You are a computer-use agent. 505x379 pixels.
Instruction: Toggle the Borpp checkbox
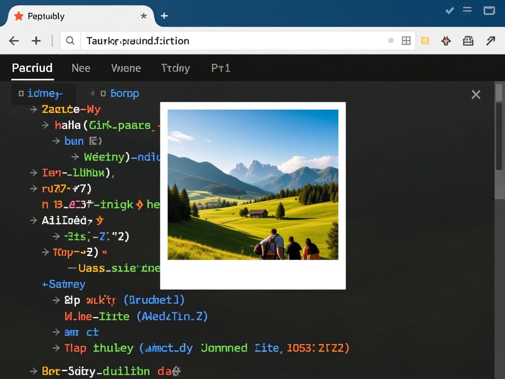pos(103,93)
